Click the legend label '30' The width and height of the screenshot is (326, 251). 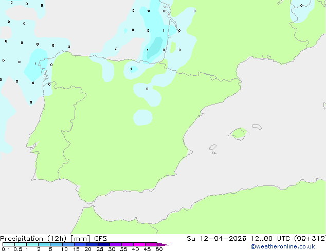click(x=112, y=249)
